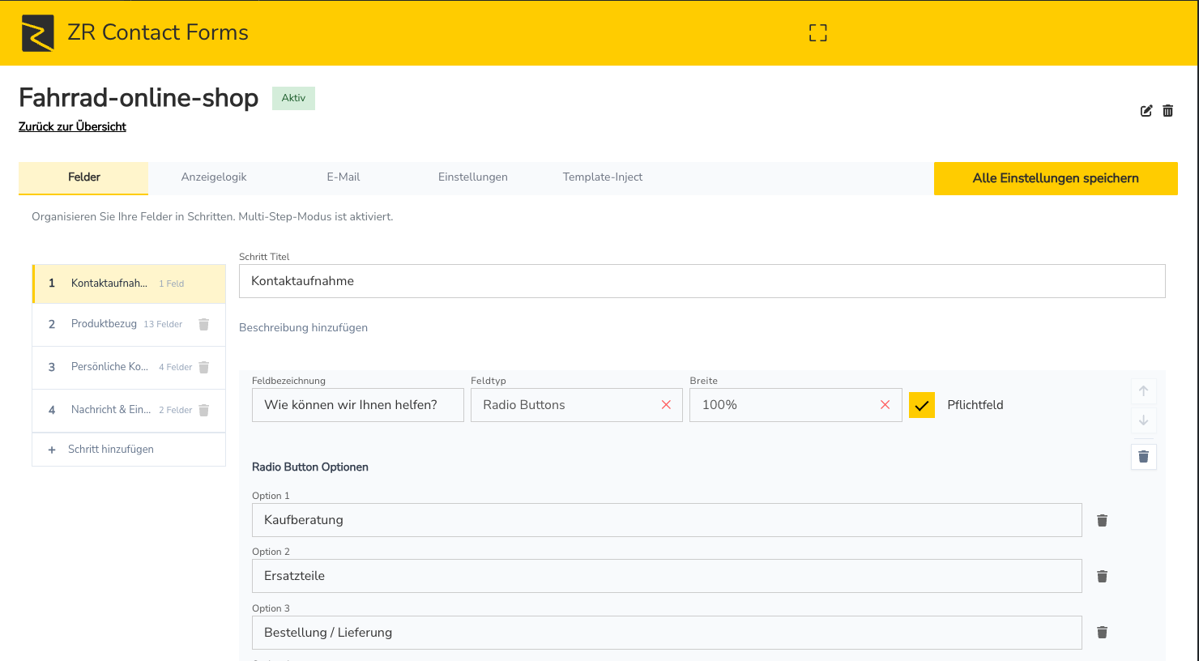Switch to the Anzeigelogik tab
Viewport: 1199px width, 661px height.
pyautogui.click(x=214, y=177)
